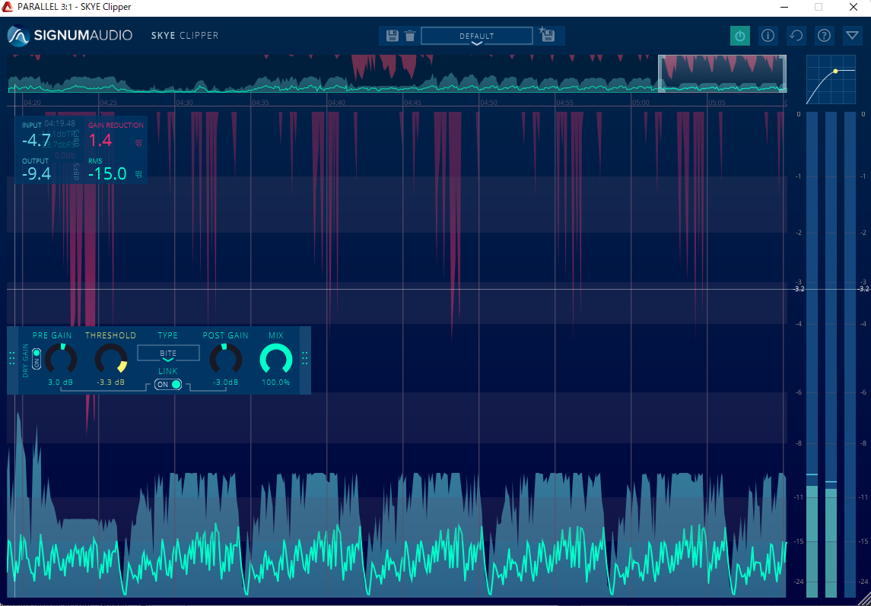Toggle the Dry Gain ON switch
Screen dimensions: 871x606
tap(37, 359)
